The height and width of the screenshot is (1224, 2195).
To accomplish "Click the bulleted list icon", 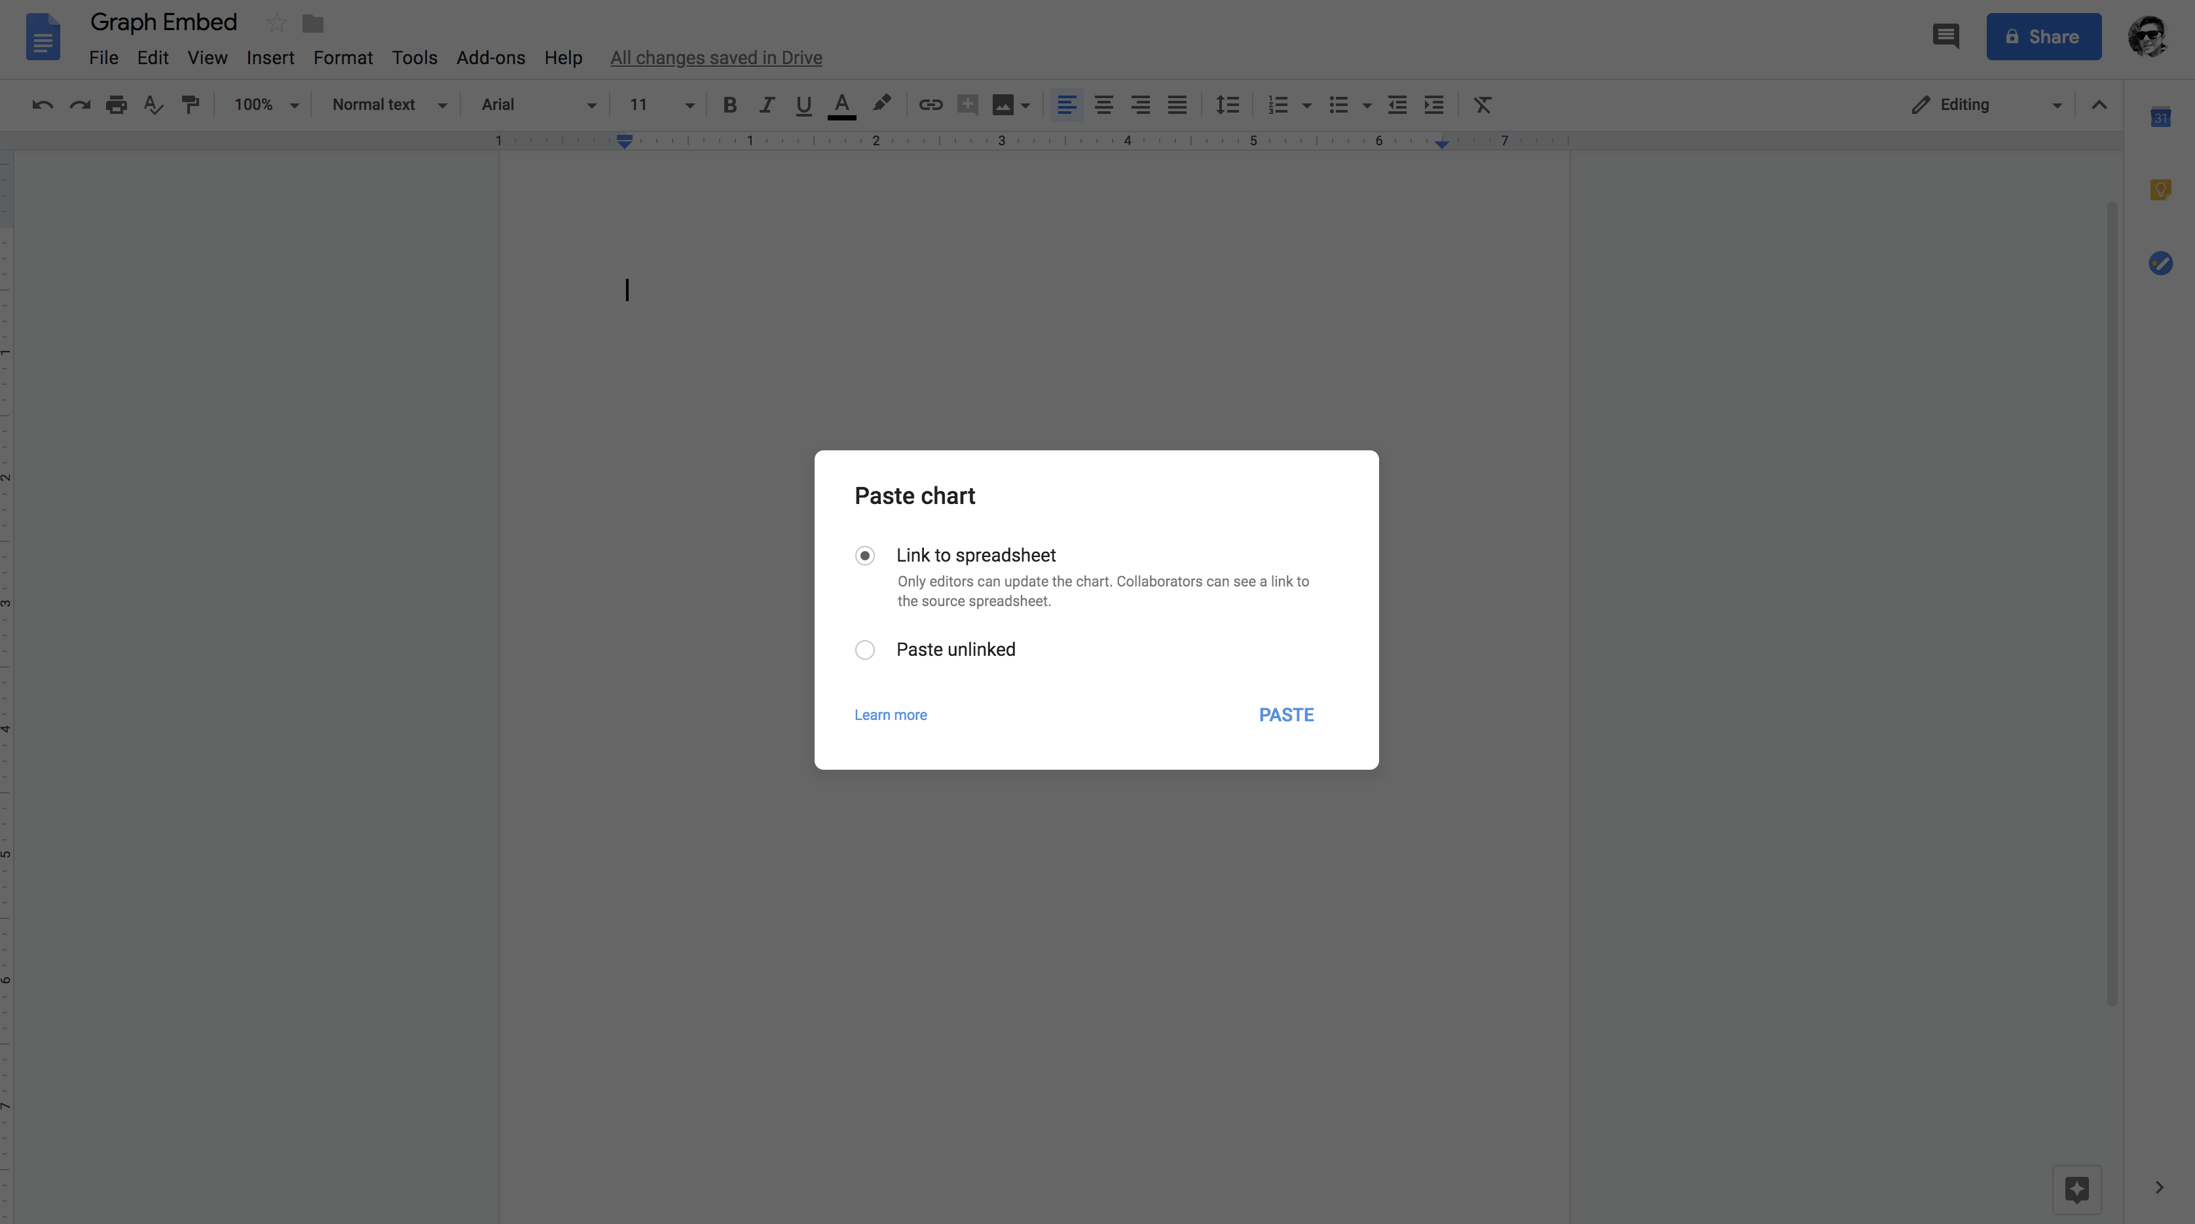I will [x=1338, y=105].
